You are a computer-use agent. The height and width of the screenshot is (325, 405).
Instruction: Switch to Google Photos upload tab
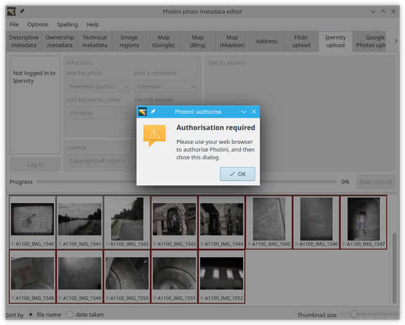(x=370, y=41)
